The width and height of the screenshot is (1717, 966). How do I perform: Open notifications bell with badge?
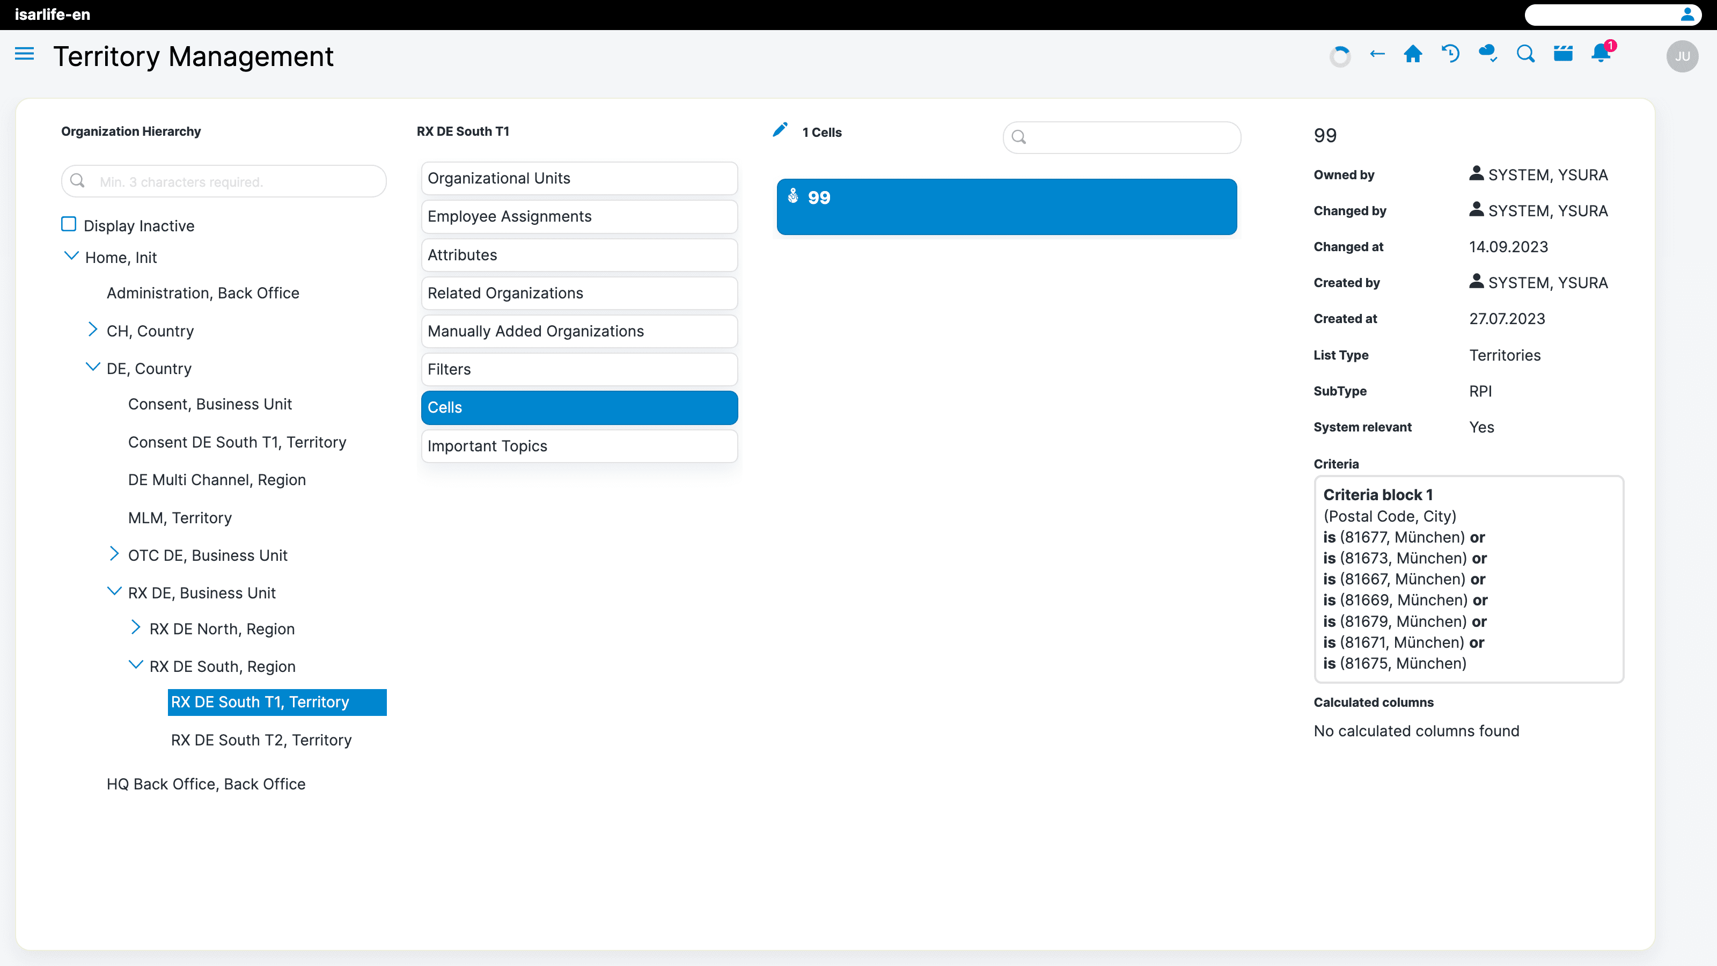pos(1601,53)
